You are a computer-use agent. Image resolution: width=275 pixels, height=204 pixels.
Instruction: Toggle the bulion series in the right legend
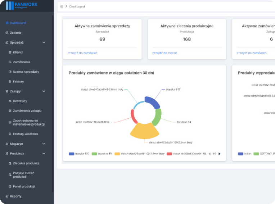coord(244,154)
